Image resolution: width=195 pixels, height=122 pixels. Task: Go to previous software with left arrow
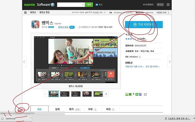pyautogui.click(x=24, y=62)
